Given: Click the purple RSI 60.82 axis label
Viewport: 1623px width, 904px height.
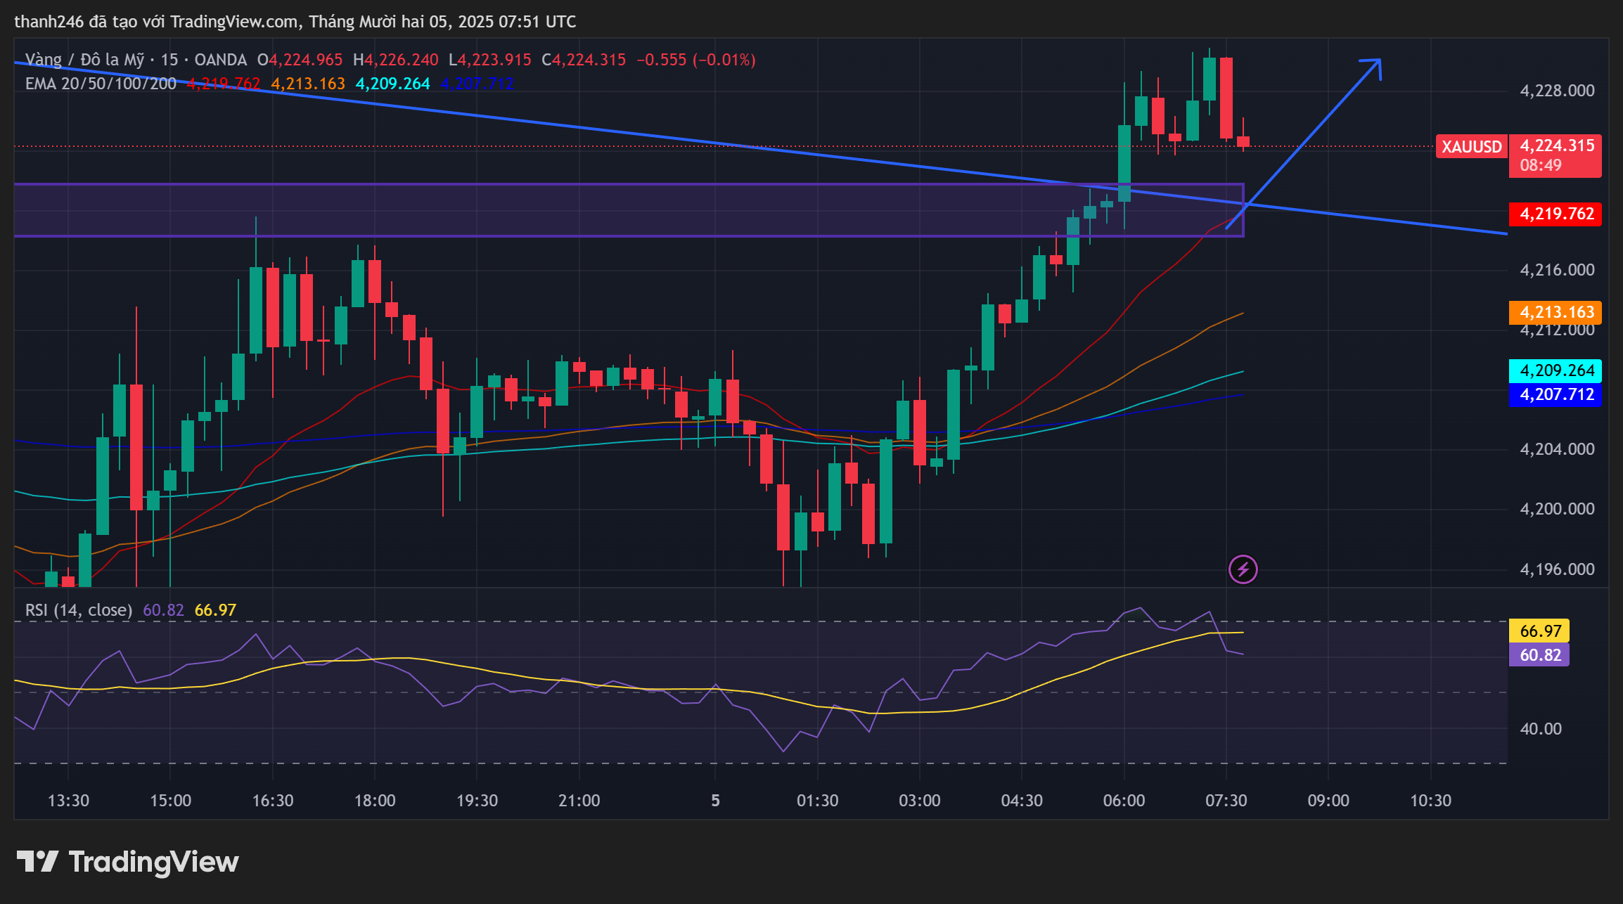Looking at the screenshot, I should click(x=1539, y=654).
